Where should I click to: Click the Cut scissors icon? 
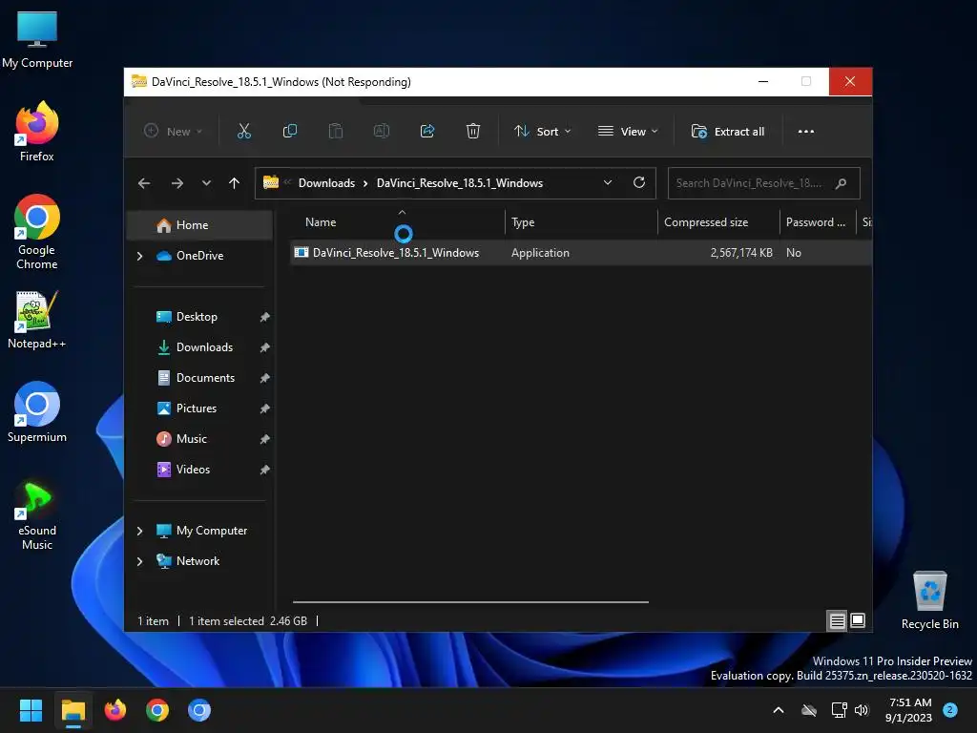(243, 132)
